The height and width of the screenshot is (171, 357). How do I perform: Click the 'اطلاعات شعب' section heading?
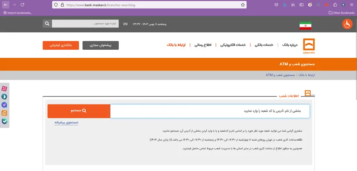pos(289,96)
